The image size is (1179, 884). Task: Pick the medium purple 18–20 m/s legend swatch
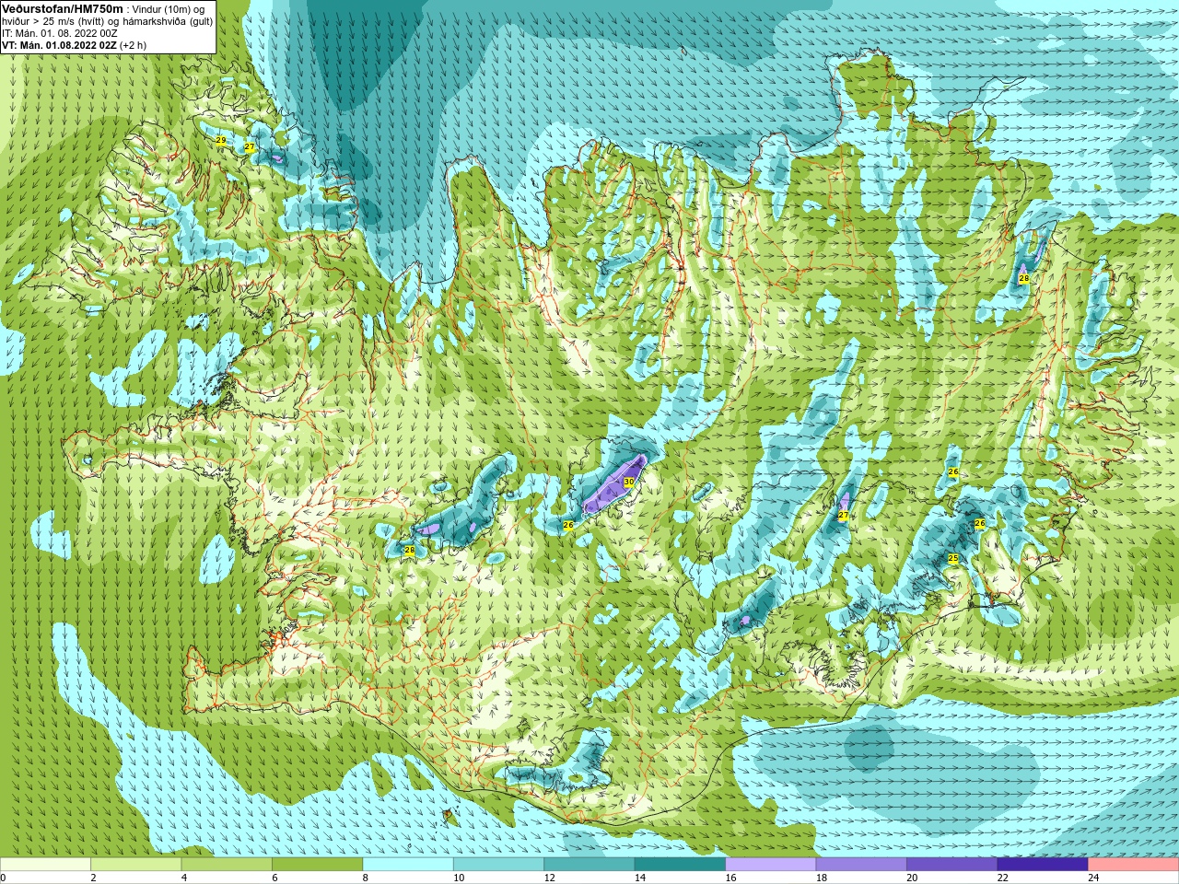[861, 865]
